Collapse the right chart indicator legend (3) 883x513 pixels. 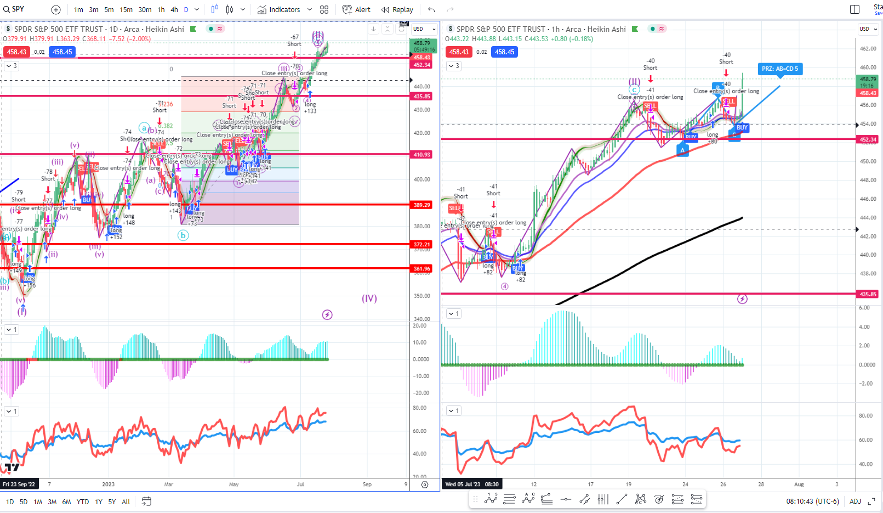point(454,66)
